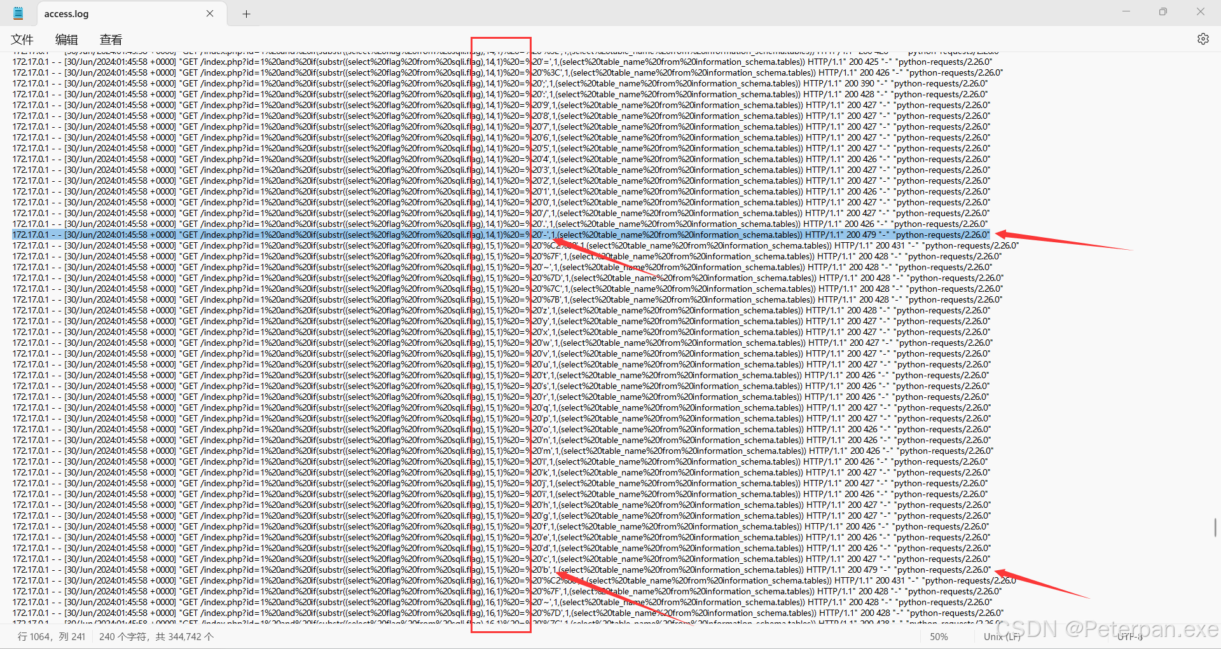Viewport: 1221px width, 649px height.
Task: Click the log line with 15,1)=%20'b' and size 479
Action: [x=501, y=570]
